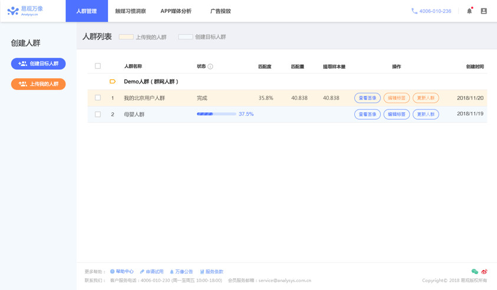Click the orange tag icon beside Demo人群
497x290 pixels.
113,82
